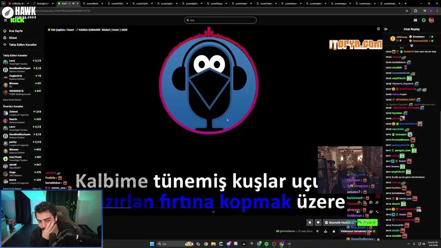Open File Explorer from the taskbar
This screenshot has height=248, width=441.
point(213,244)
